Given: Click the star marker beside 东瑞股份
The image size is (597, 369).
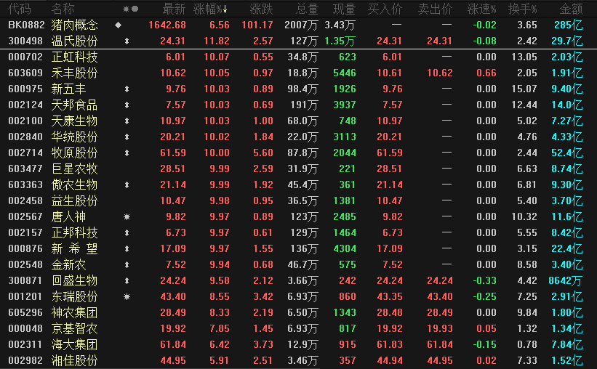Looking at the screenshot, I should point(127,296).
